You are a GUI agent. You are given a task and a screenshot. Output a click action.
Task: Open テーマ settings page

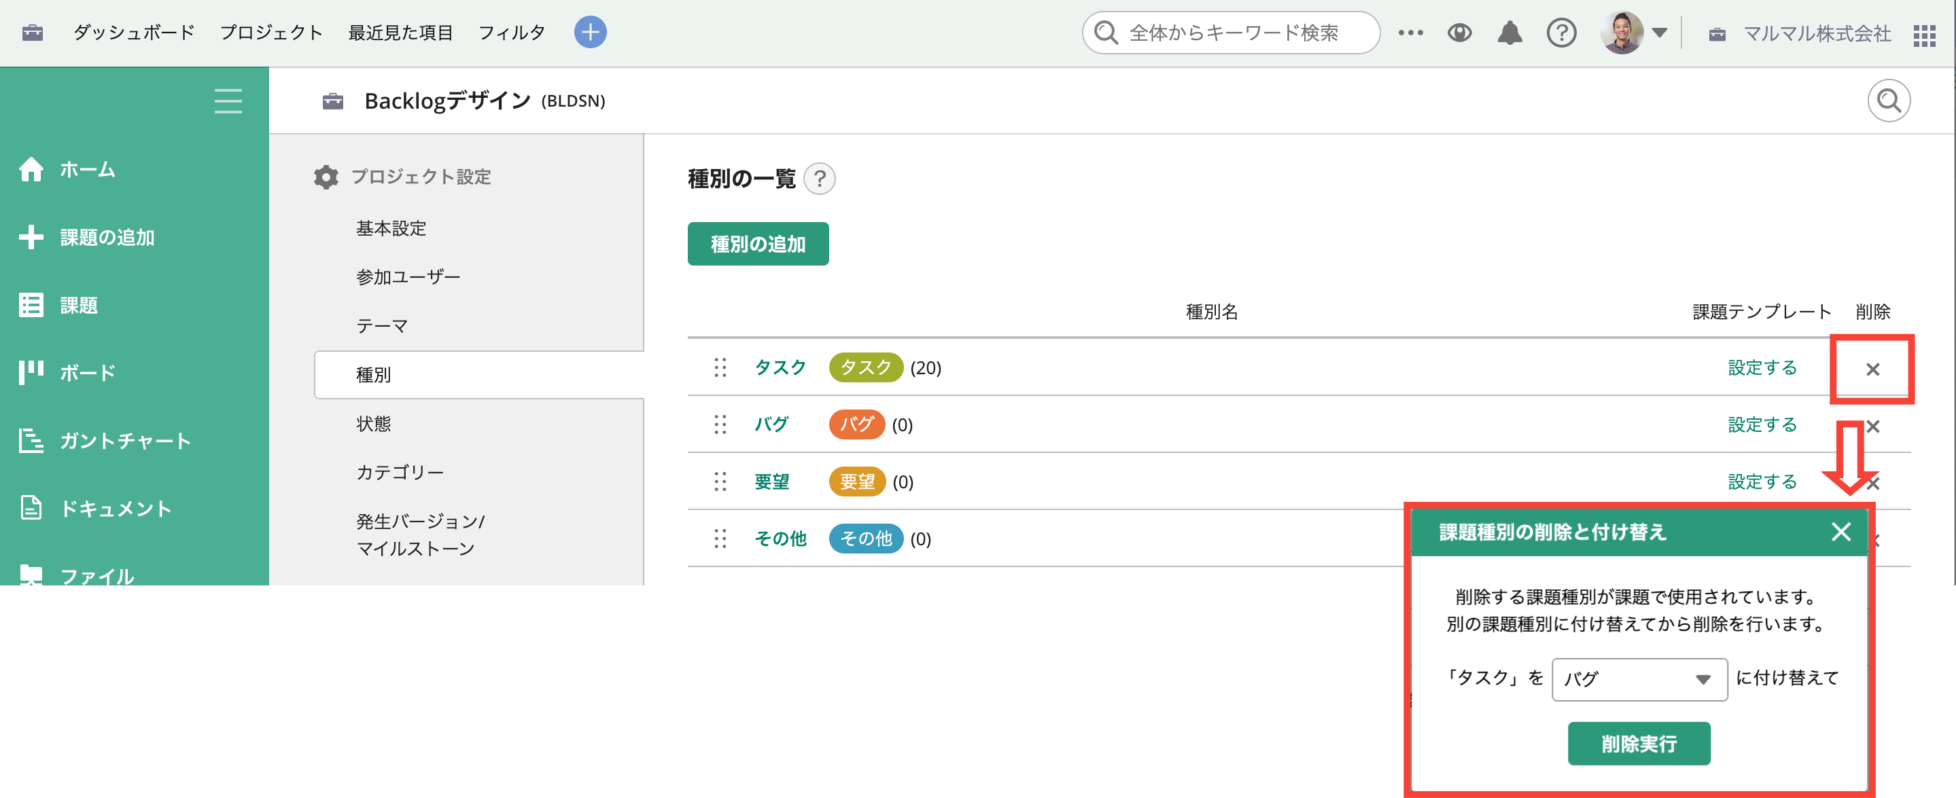tap(382, 326)
